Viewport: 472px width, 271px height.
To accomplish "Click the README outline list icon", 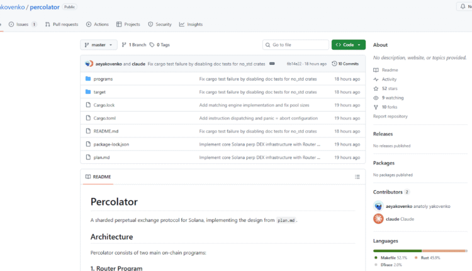I will [x=357, y=177].
